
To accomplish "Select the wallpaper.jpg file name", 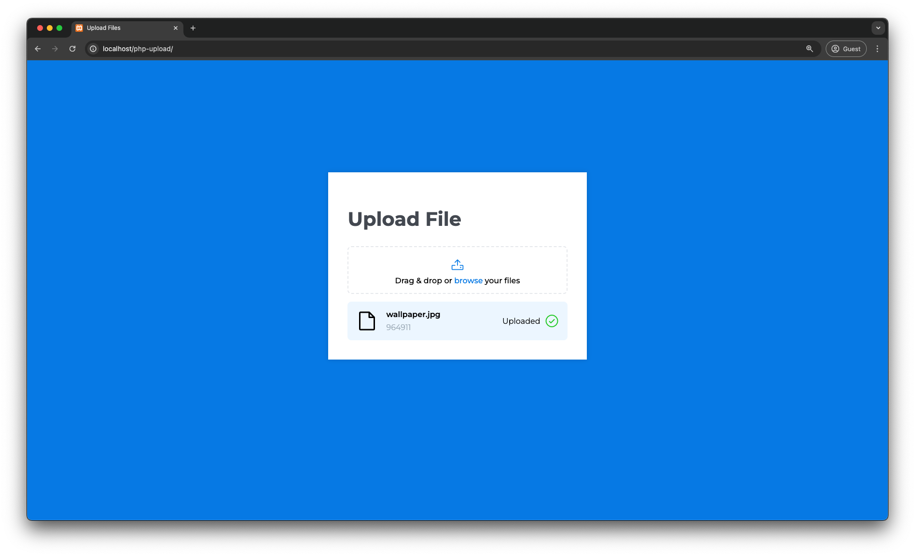I will tap(413, 314).
